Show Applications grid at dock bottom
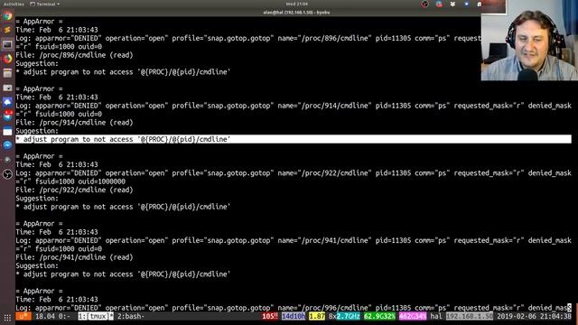Viewport: 578px width, 325px height. pos(7,317)
